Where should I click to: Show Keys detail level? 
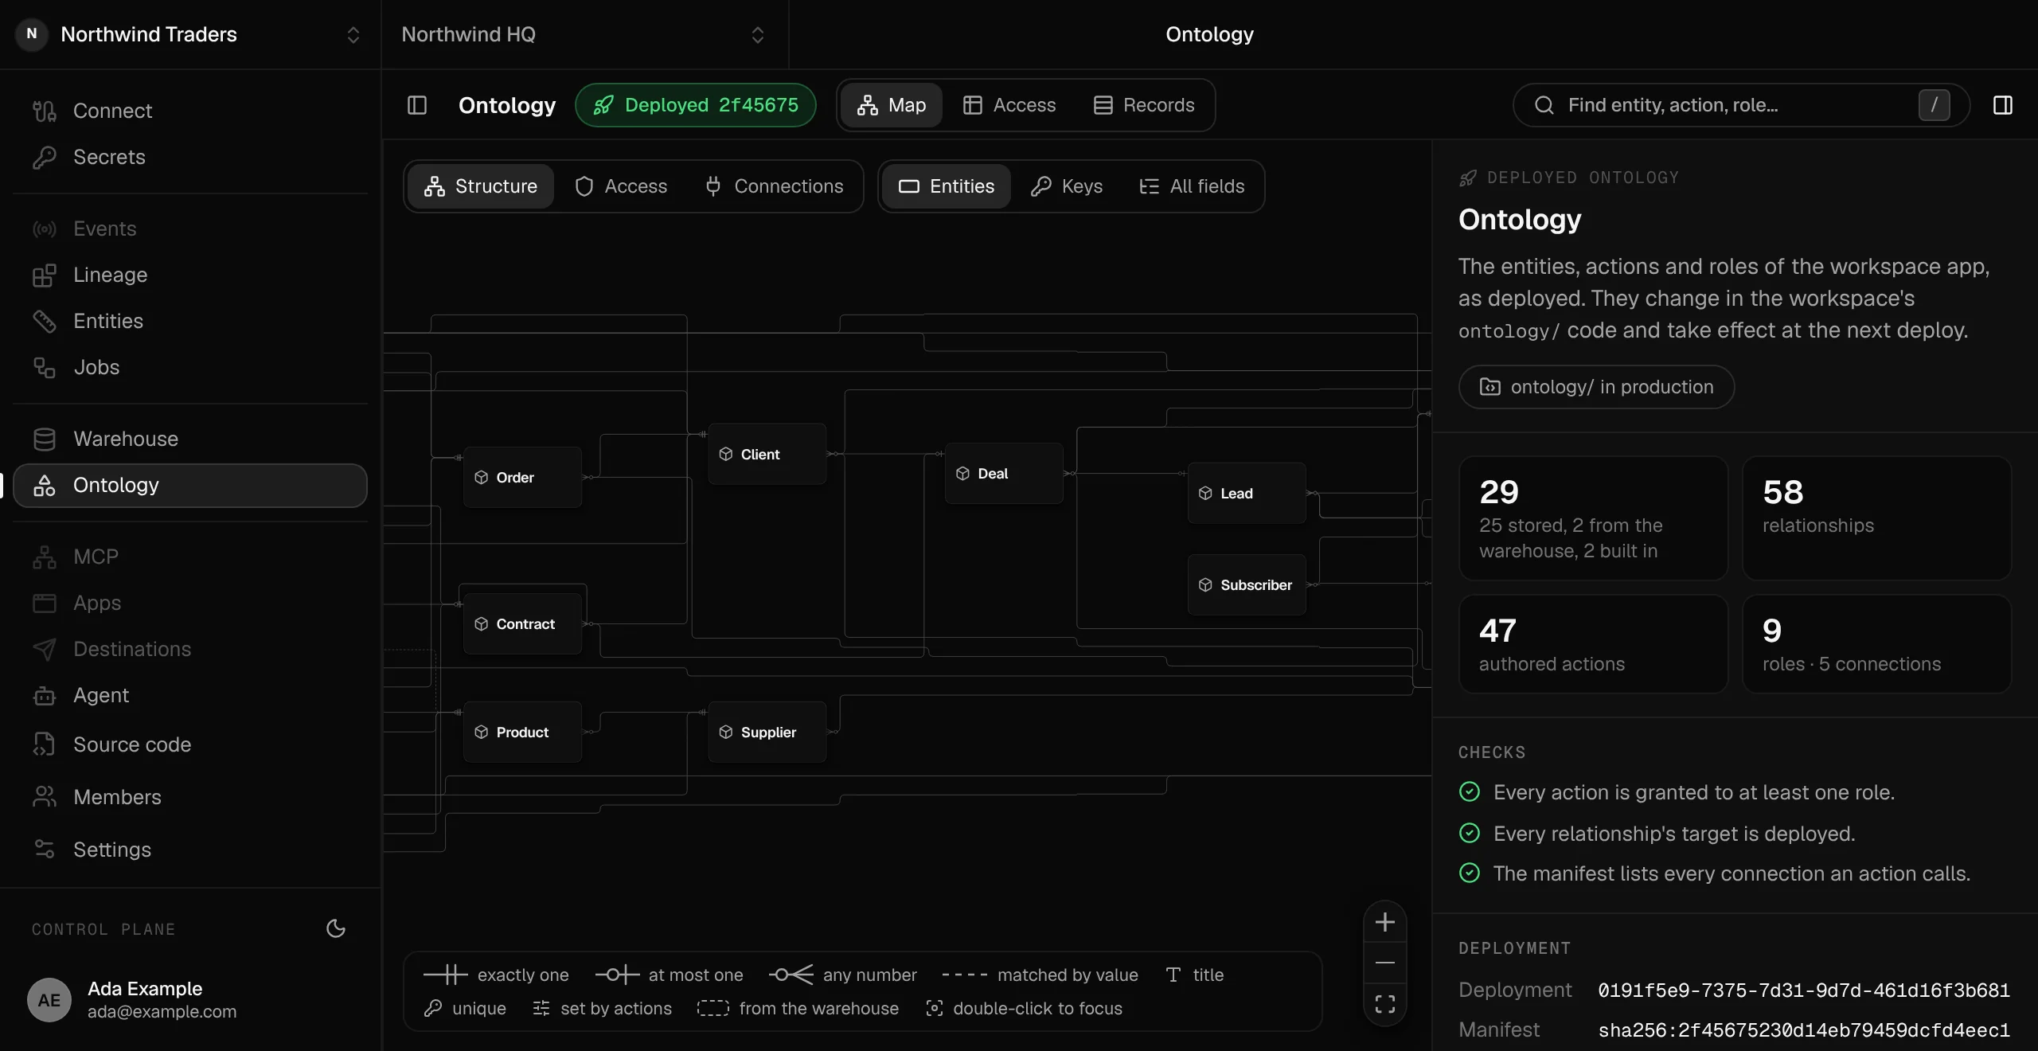(x=1067, y=186)
